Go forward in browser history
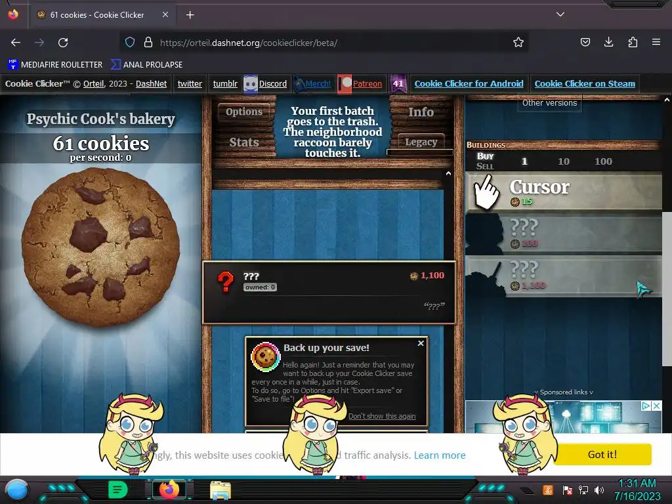This screenshot has width=672, height=504. click(39, 43)
